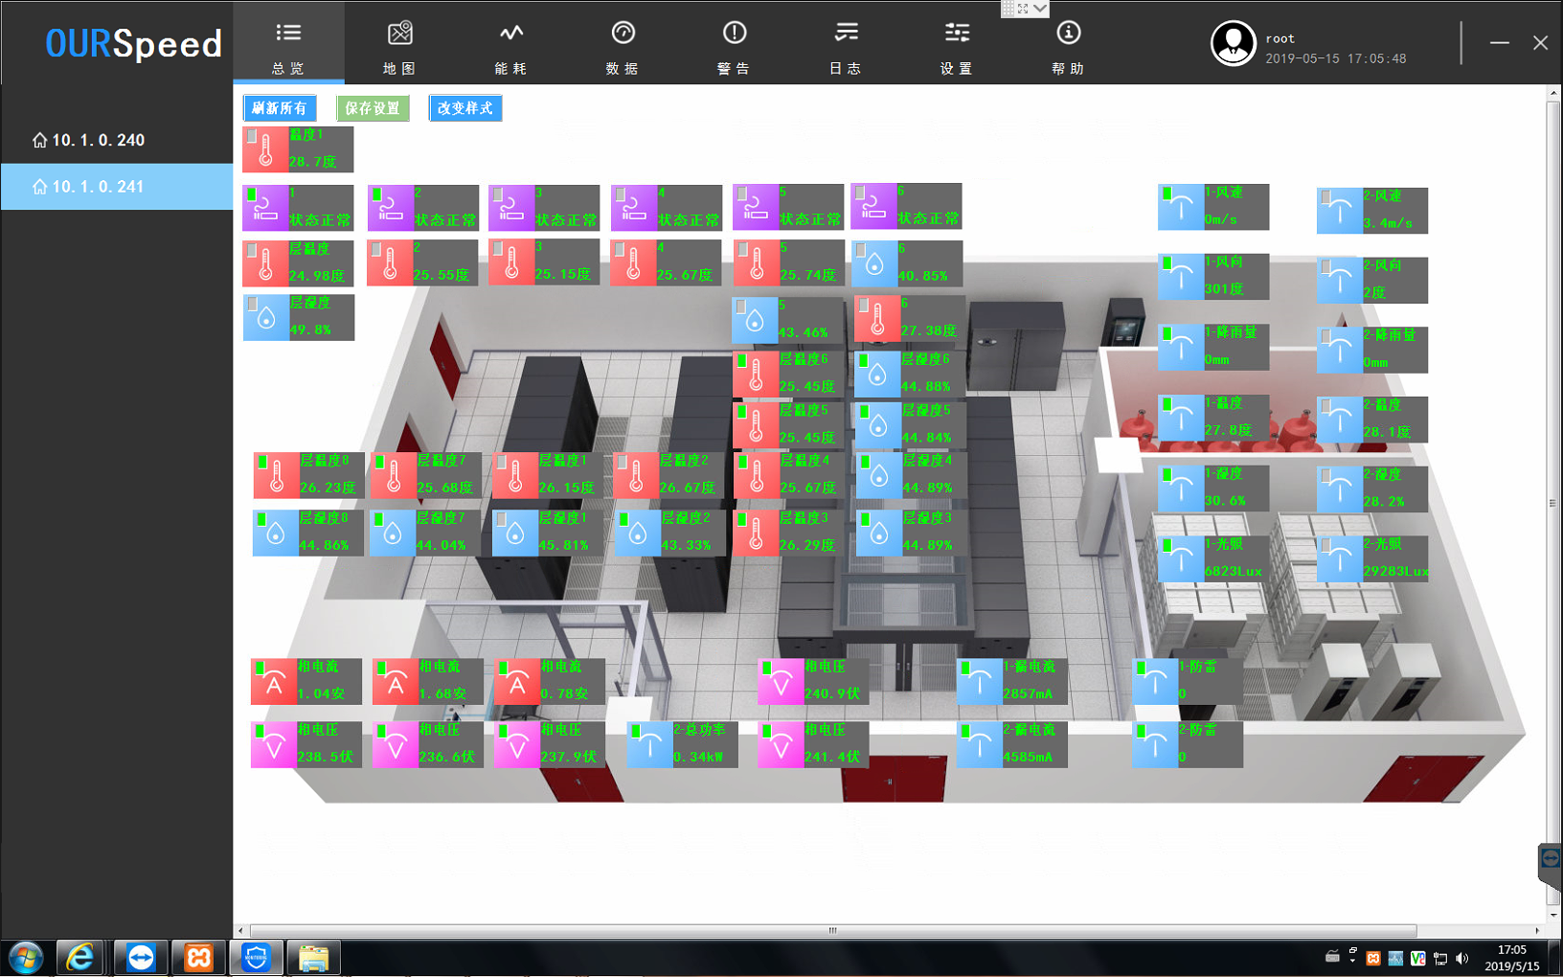
Task: Open the 数据 data gauge icon
Action: [623, 34]
